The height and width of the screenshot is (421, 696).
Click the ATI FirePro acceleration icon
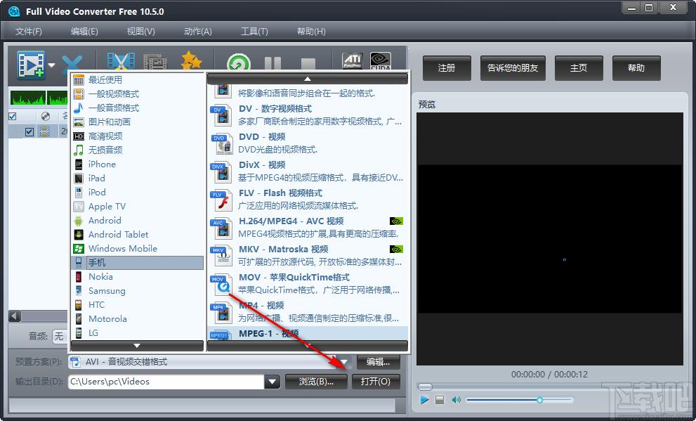click(x=353, y=61)
